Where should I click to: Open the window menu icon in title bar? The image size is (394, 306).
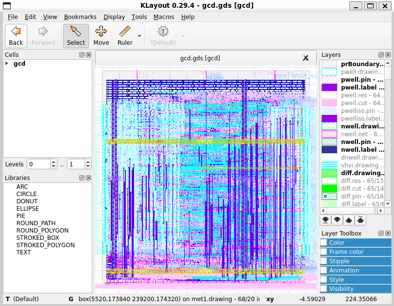tap(7, 5)
